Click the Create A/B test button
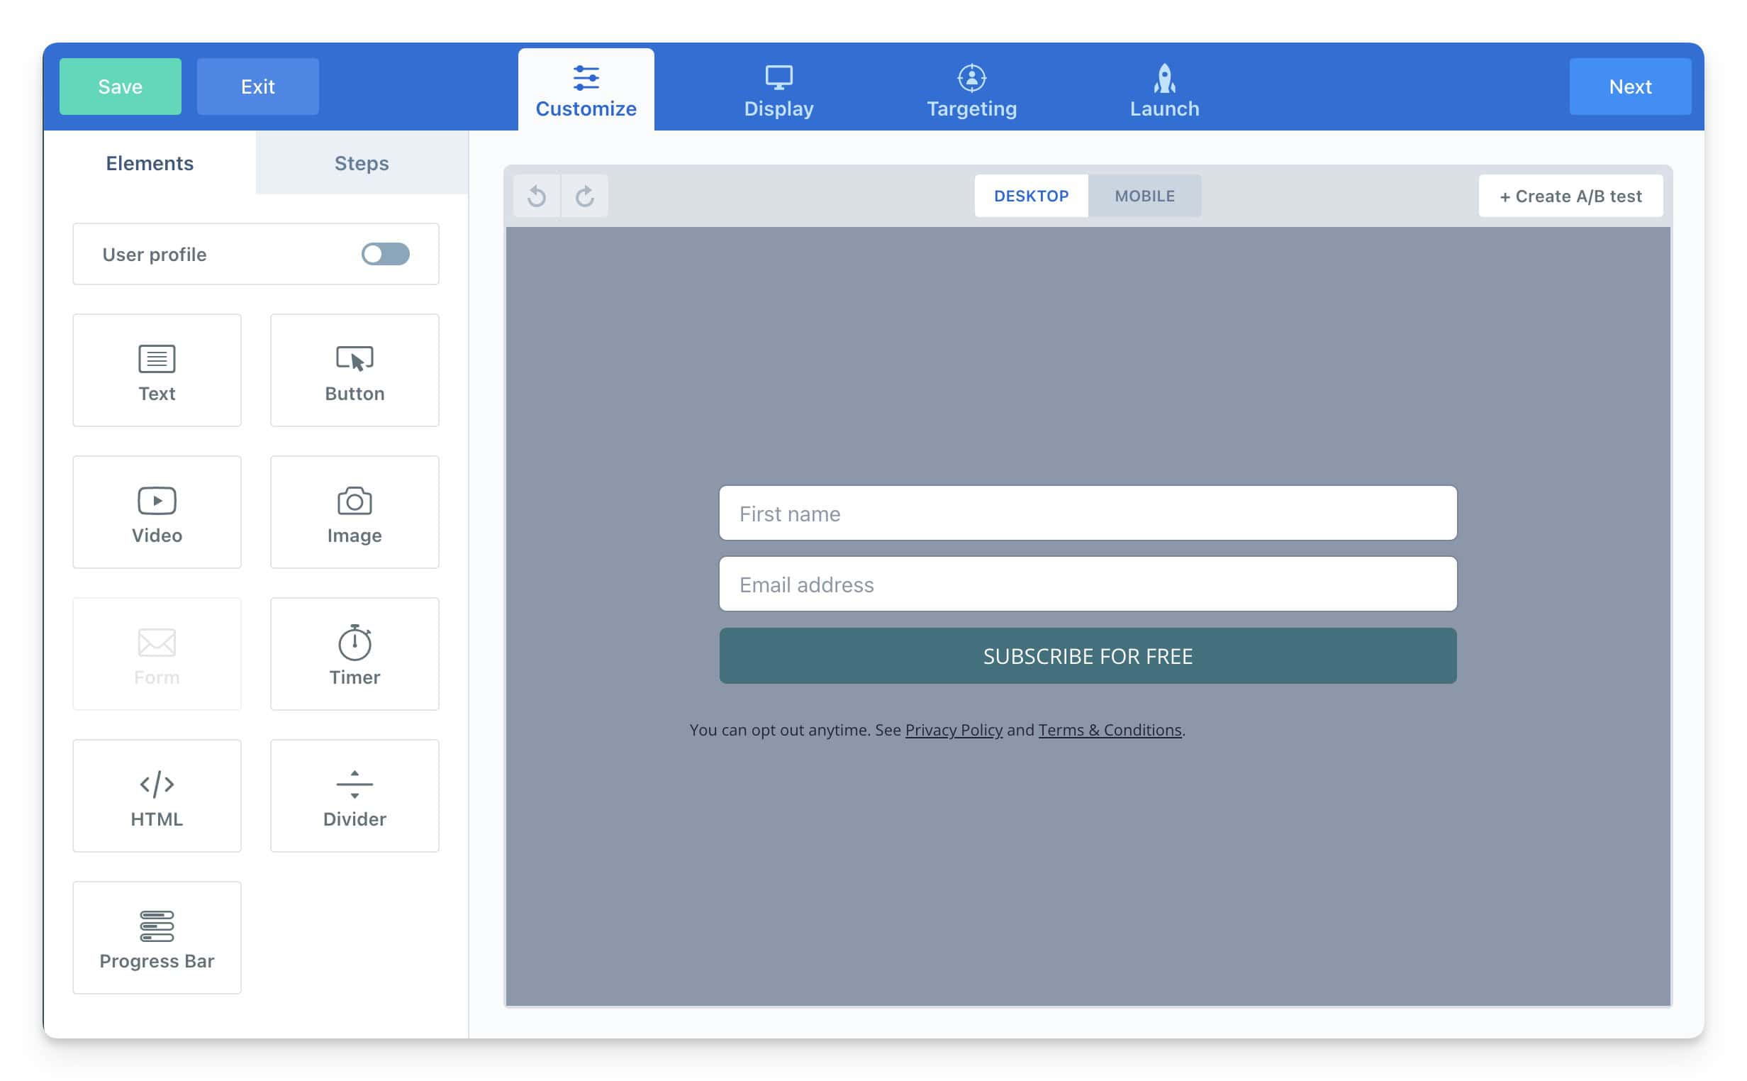The height and width of the screenshot is (1081, 1747). click(x=1570, y=195)
